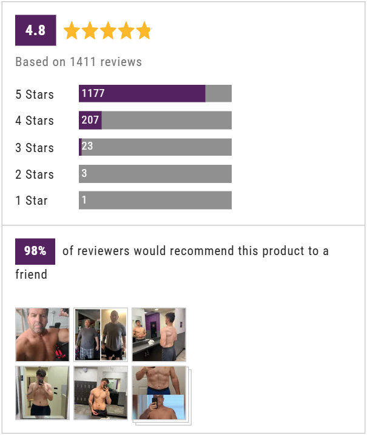
Task: Filter reviews by the 4 Stars bar
Action: click(155, 120)
